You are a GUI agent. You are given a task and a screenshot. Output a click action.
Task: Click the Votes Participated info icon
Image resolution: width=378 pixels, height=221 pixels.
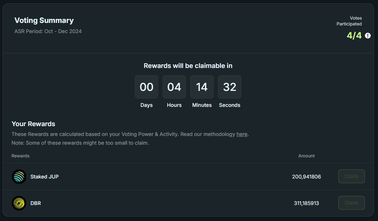click(368, 36)
